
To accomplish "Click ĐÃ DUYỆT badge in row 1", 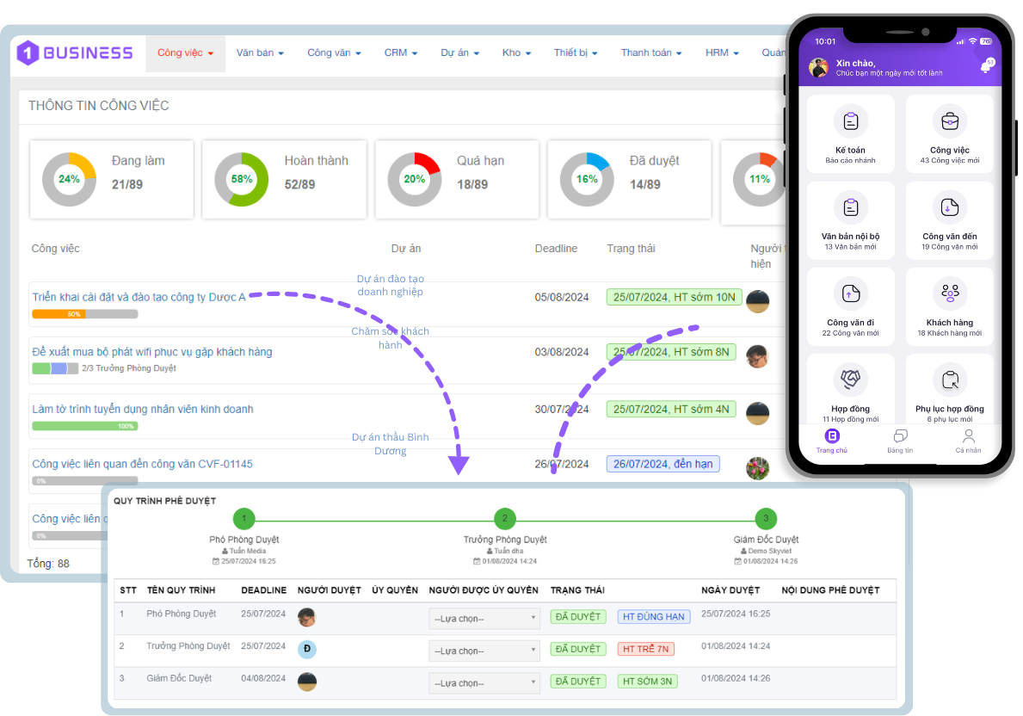I will pos(578,617).
